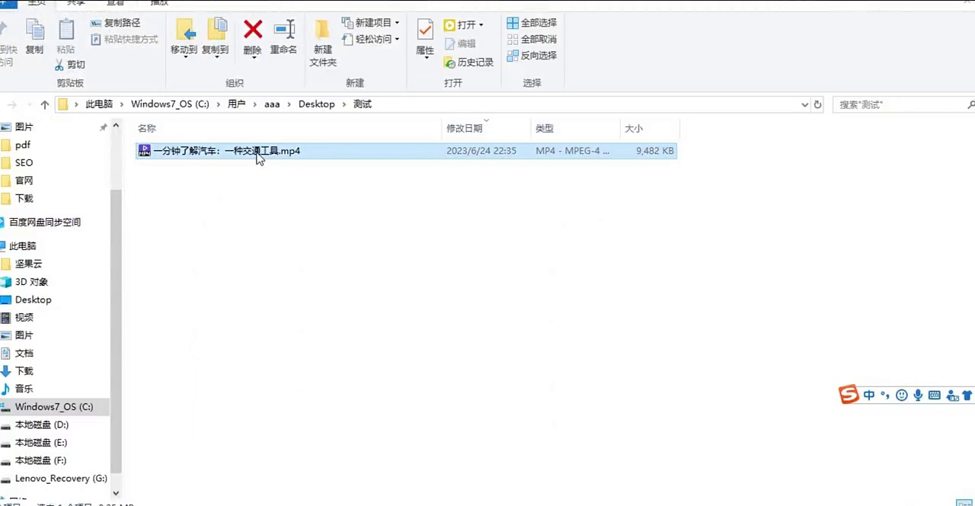Screen dimensions: 975x506
Task: Go up one folder level with up arrow
Action: pos(45,104)
